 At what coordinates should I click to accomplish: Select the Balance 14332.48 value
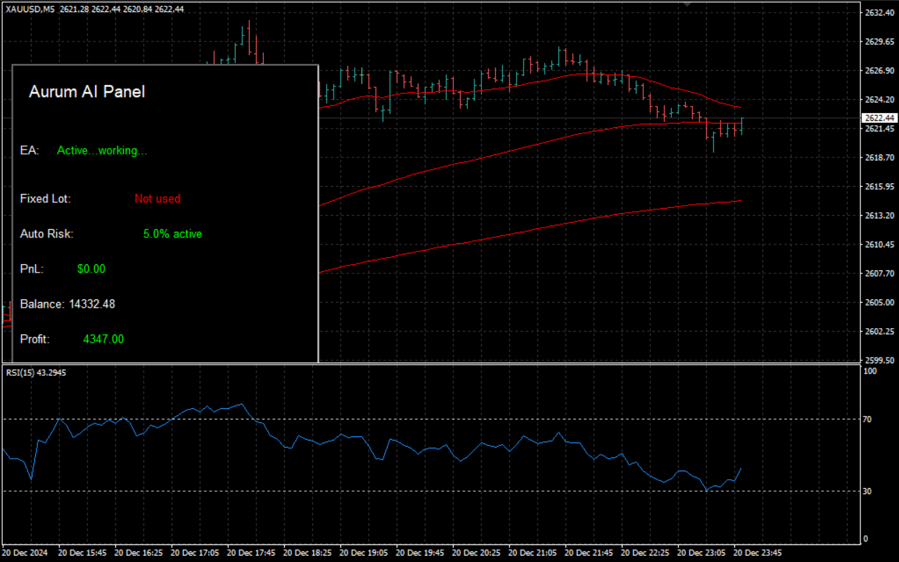(x=92, y=304)
